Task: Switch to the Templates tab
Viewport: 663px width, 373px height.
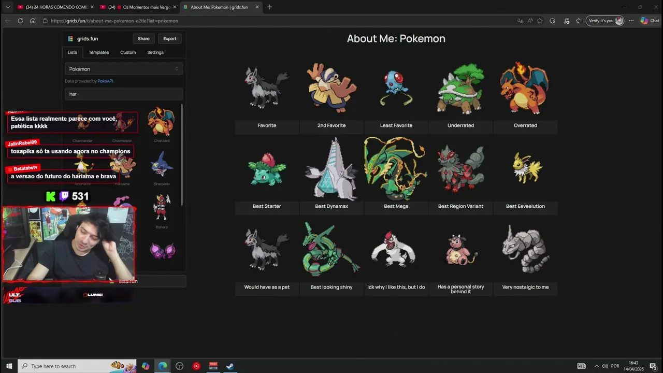Action: click(x=98, y=52)
